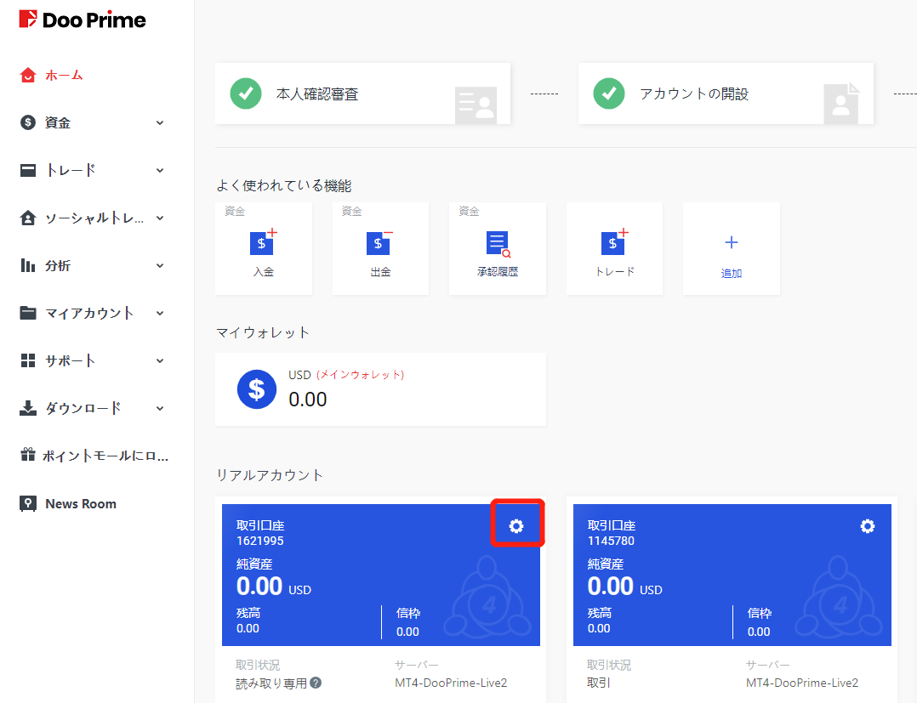Click the 入金 label text
The image size is (917, 703).
tap(263, 272)
